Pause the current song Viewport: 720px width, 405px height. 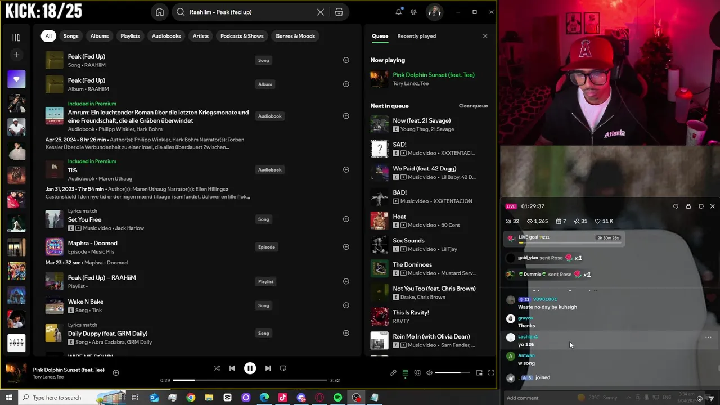tap(250, 368)
